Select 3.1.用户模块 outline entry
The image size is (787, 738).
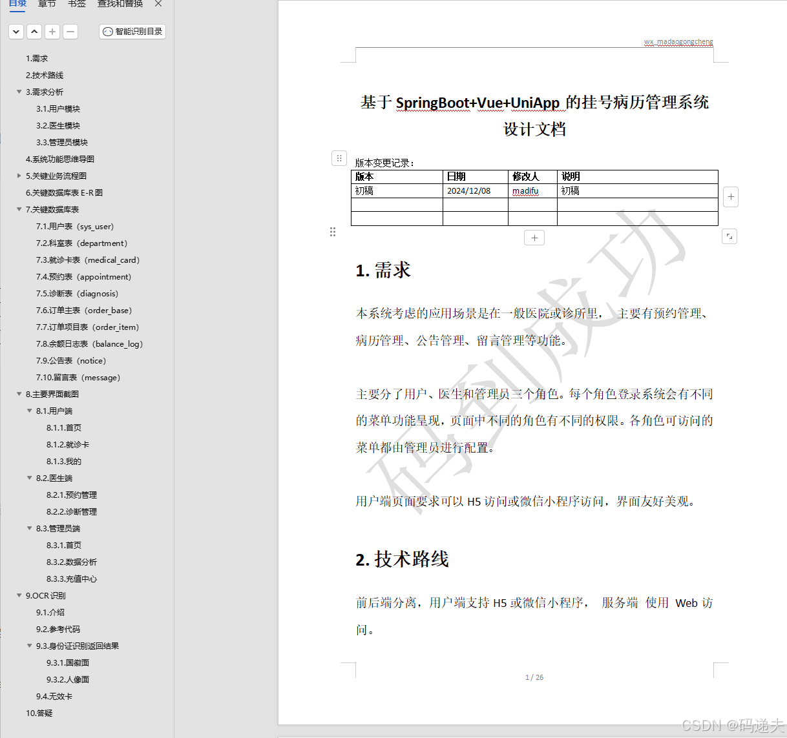tap(58, 108)
